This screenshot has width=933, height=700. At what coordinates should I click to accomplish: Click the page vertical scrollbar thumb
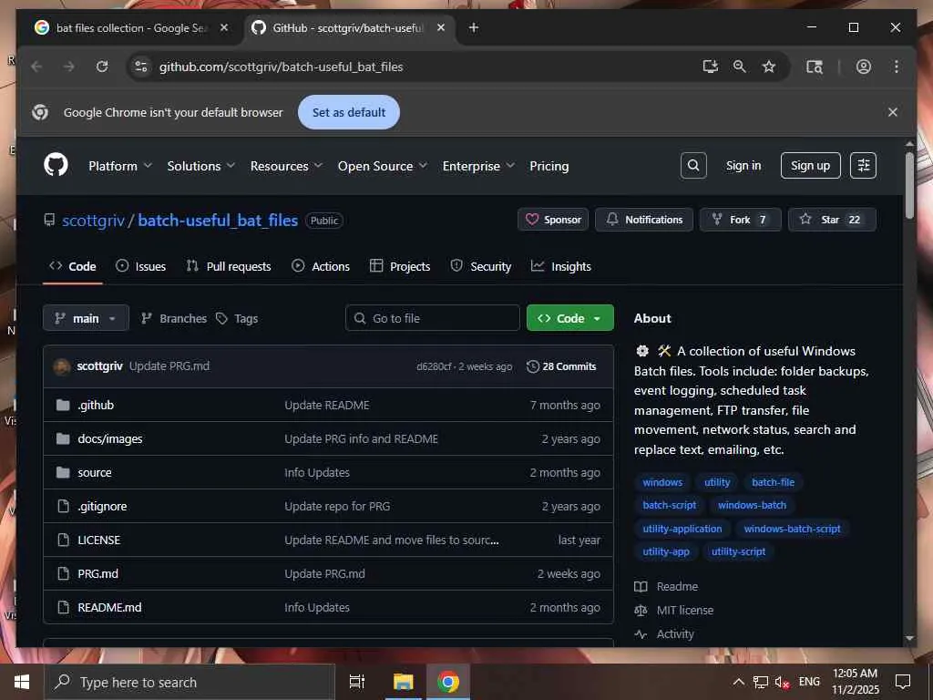909,185
